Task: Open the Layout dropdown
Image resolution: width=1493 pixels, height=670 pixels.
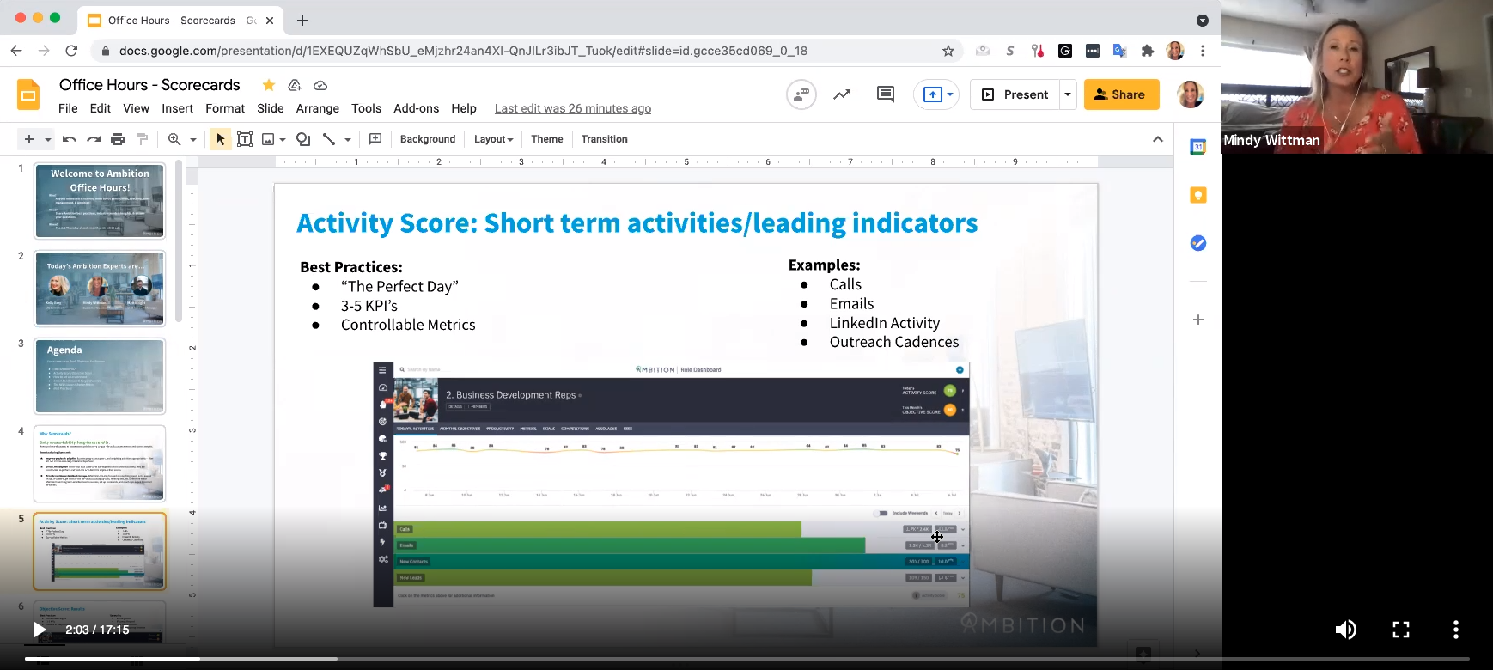Action: click(x=493, y=139)
